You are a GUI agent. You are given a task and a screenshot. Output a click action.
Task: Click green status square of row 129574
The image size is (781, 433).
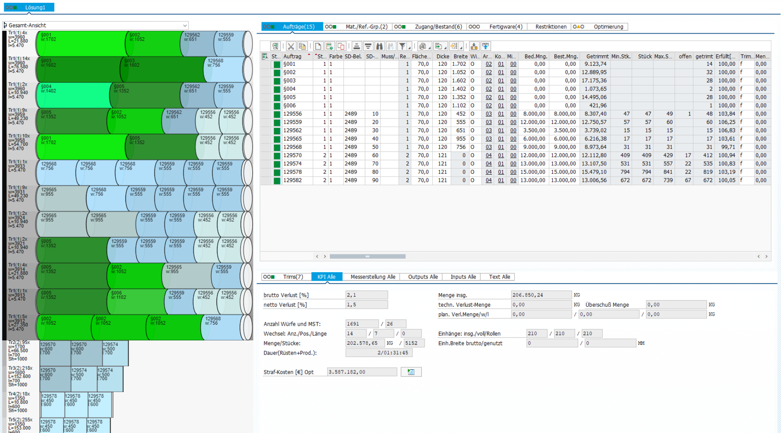tap(277, 164)
